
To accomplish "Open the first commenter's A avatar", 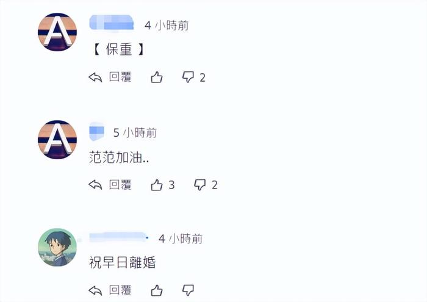I will (x=57, y=32).
